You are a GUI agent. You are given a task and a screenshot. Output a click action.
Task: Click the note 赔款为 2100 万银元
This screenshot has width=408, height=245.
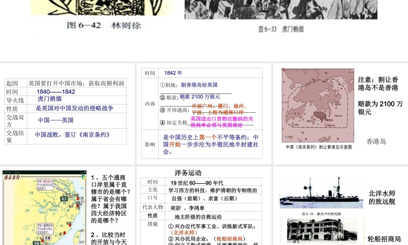click(380, 108)
